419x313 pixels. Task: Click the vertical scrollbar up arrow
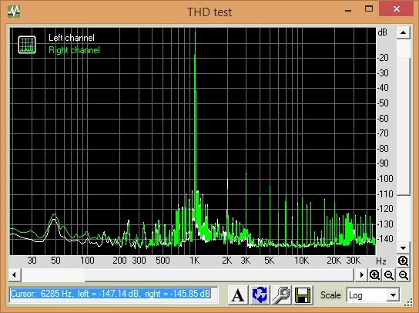tap(404, 33)
